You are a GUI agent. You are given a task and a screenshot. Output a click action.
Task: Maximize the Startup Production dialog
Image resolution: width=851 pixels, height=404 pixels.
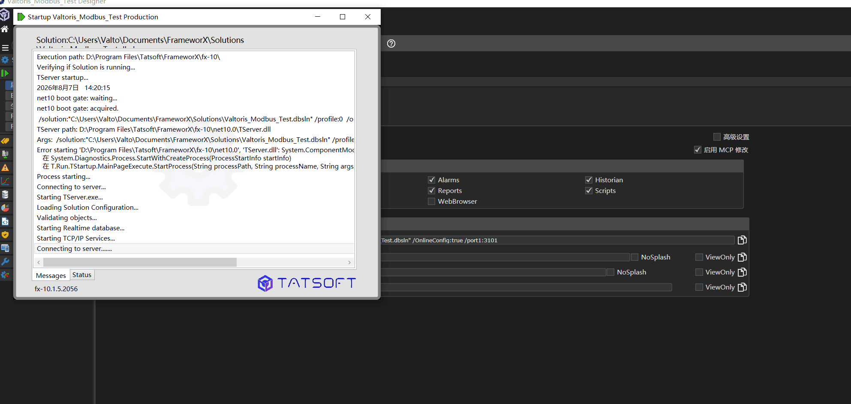(x=343, y=17)
